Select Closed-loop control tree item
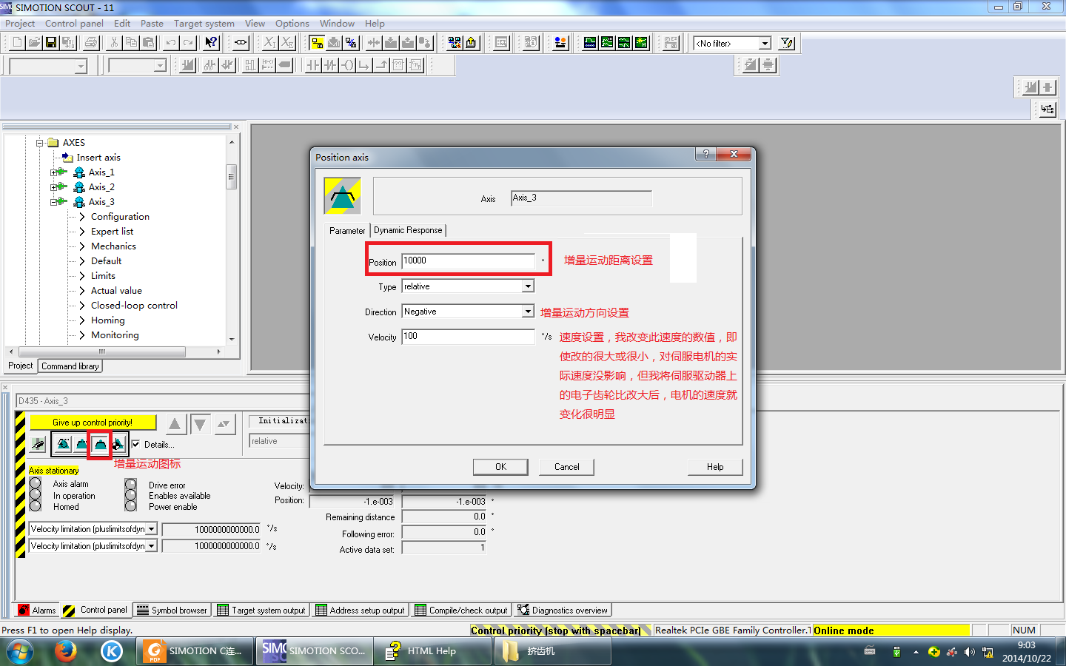The image size is (1066, 666). click(x=134, y=306)
